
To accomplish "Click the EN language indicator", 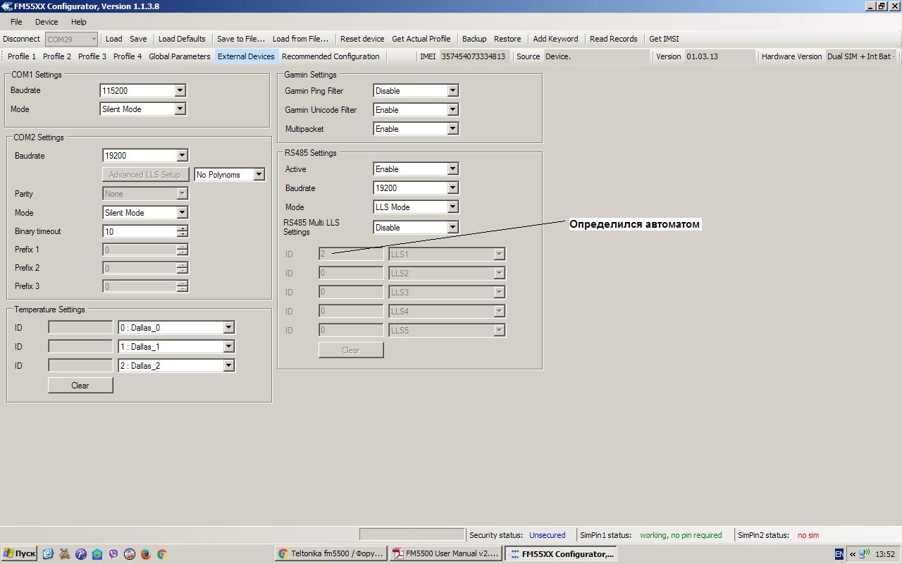I will point(839,554).
